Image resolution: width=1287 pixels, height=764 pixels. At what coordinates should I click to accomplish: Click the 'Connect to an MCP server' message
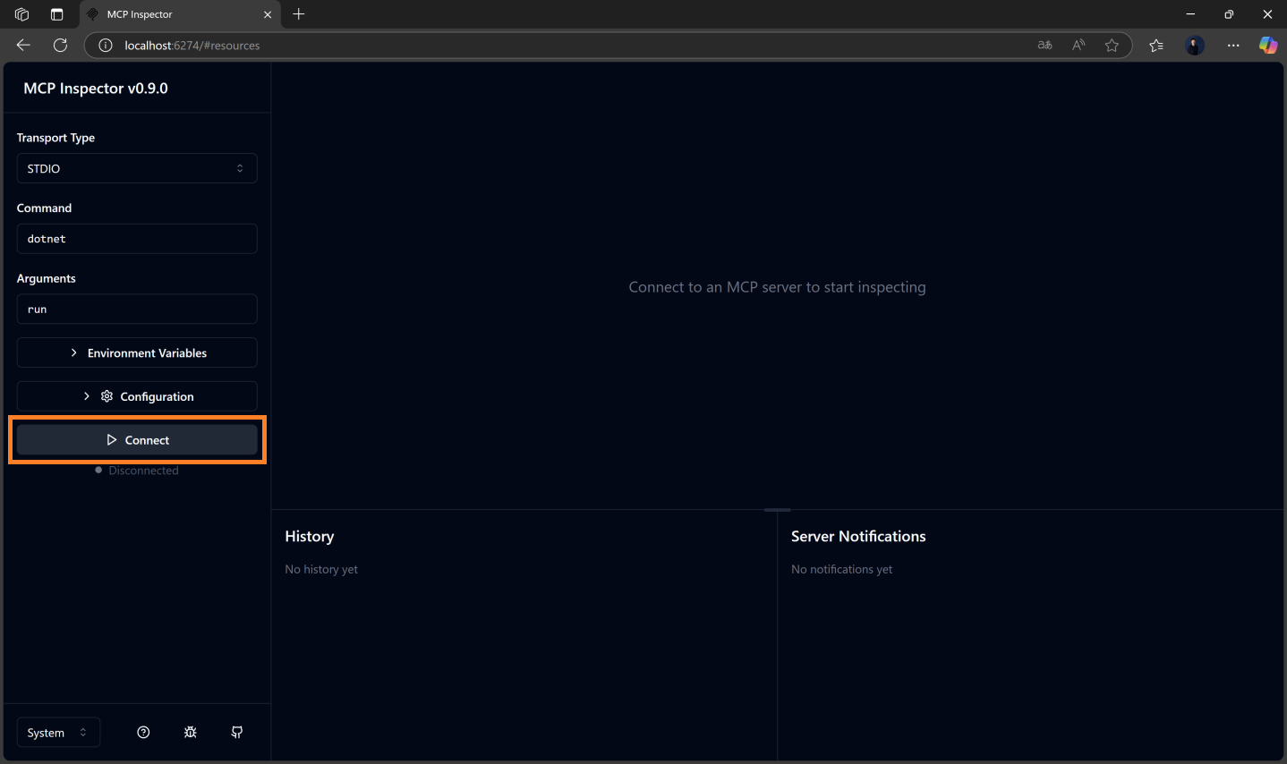pyautogui.click(x=777, y=287)
